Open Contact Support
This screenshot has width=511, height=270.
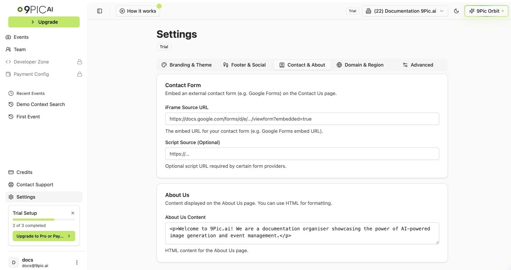44,185
